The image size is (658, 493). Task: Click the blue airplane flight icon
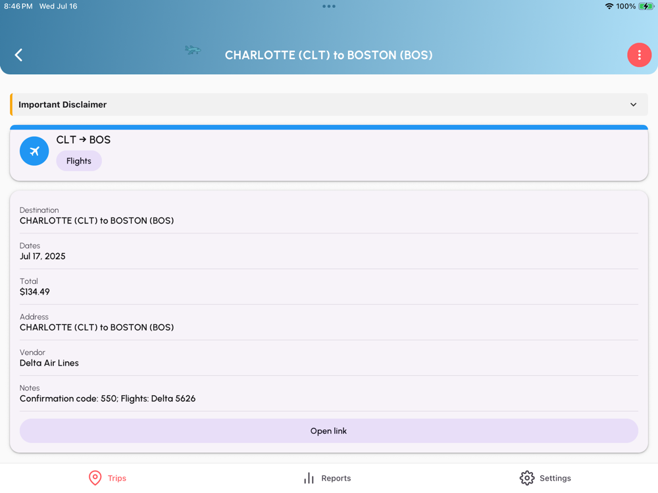point(34,151)
